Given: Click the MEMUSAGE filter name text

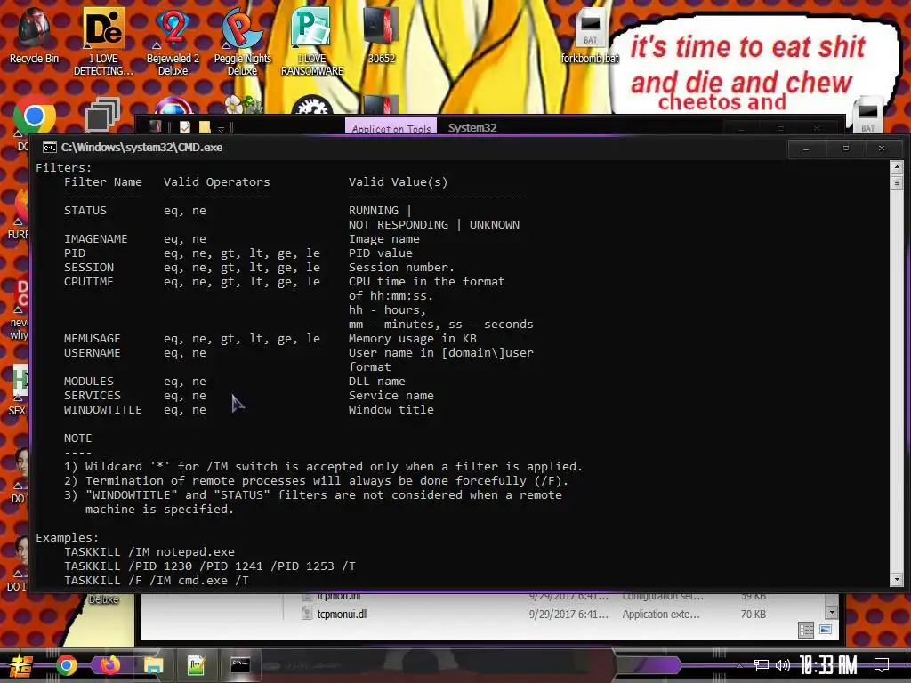Looking at the screenshot, I should (x=93, y=339).
